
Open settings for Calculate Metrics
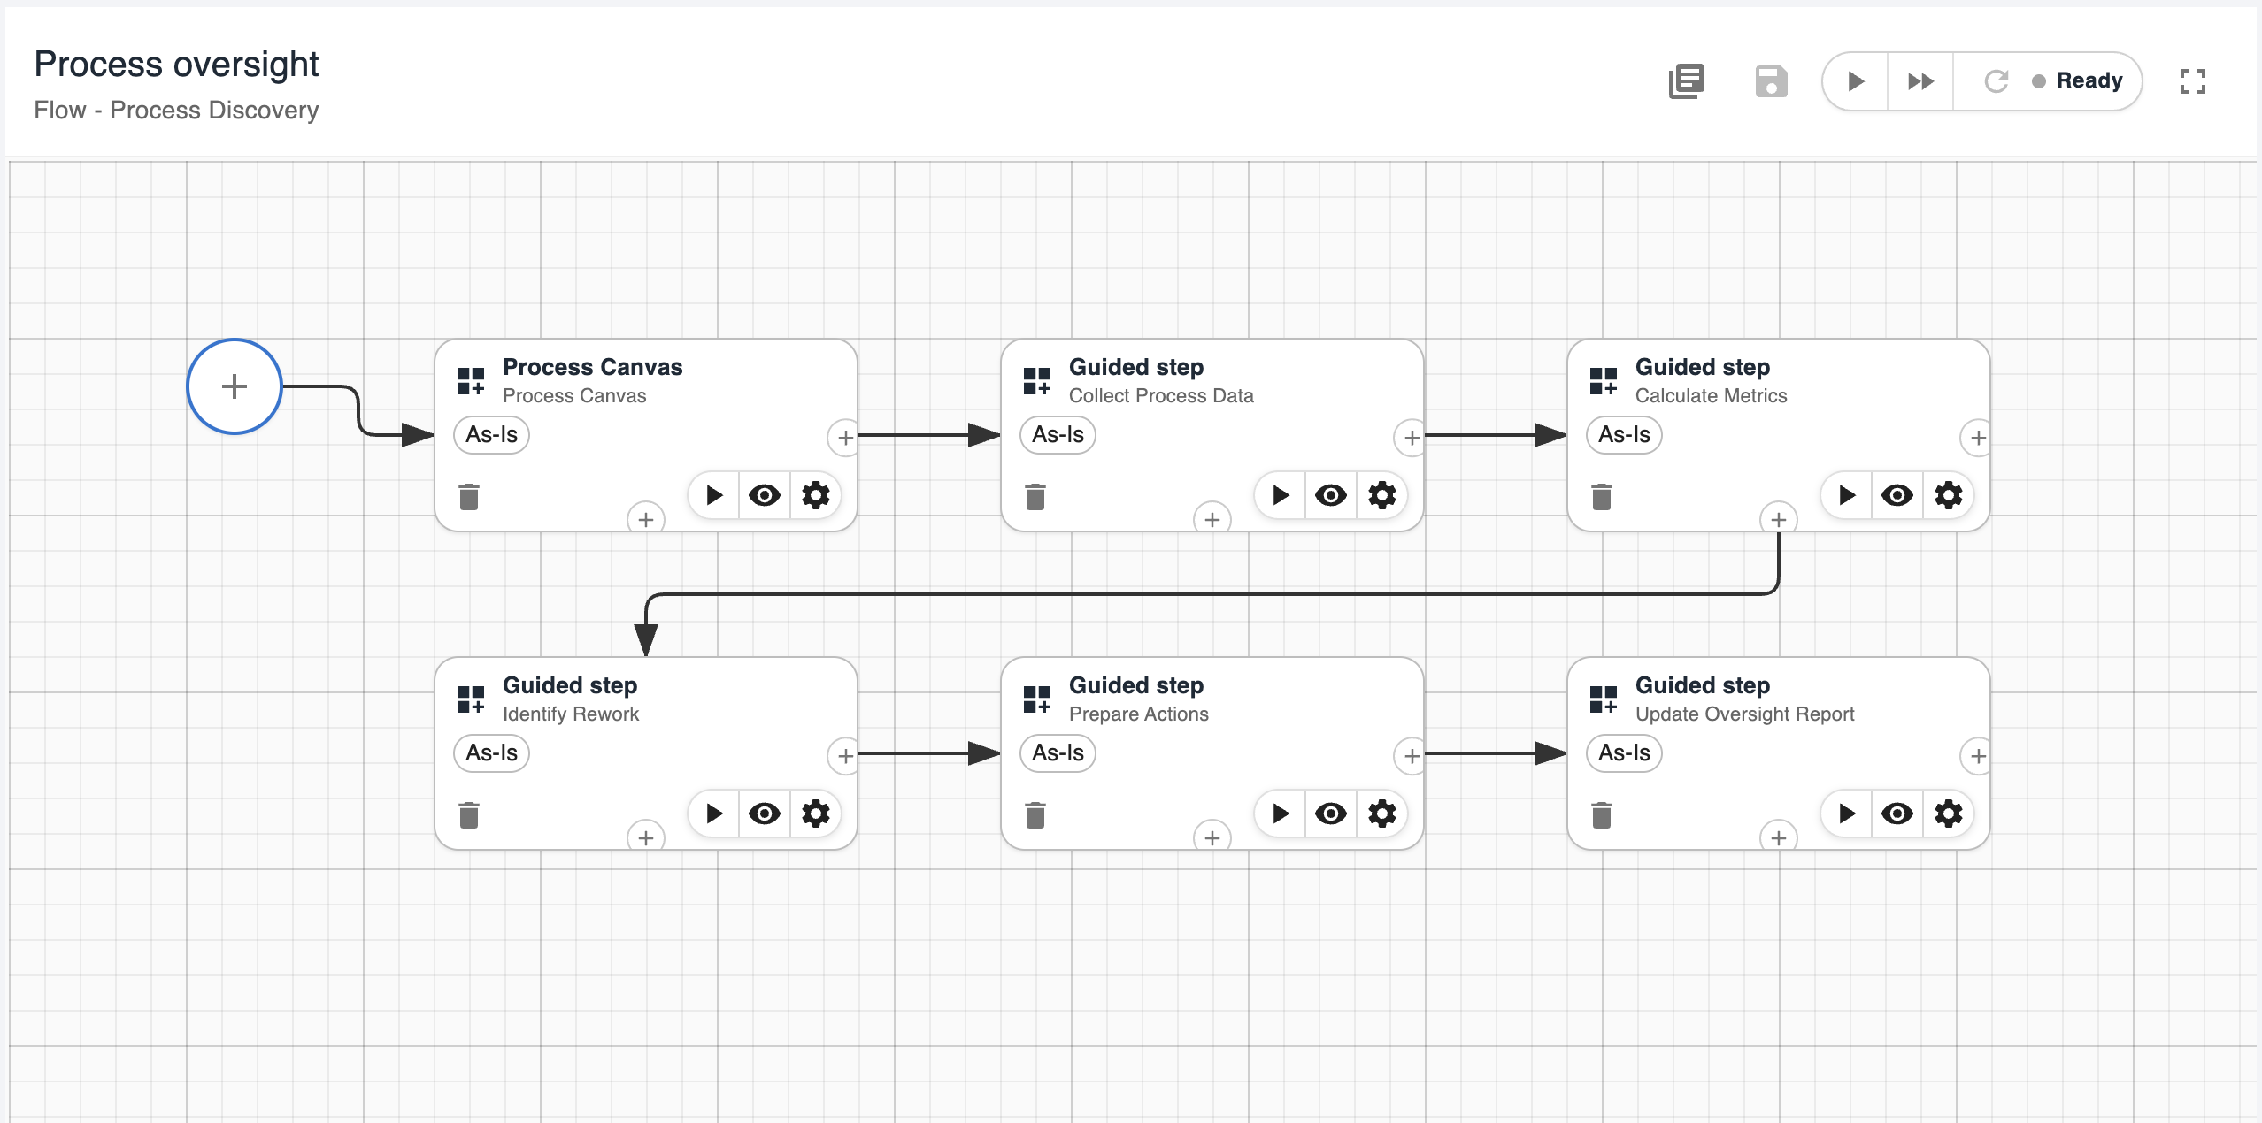click(x=1949, y=495)
